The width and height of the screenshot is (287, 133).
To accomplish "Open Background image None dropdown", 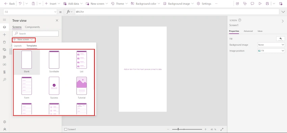I will (271, 45).
